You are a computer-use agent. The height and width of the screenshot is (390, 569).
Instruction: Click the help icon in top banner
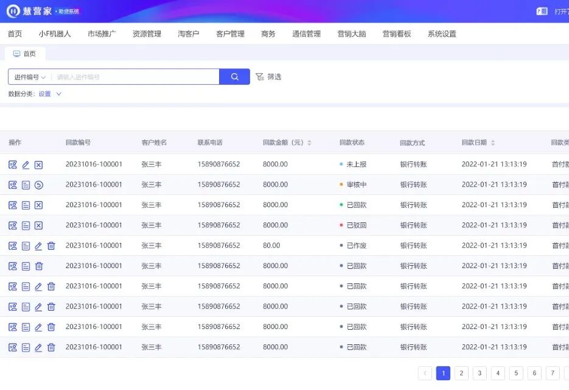[x=542, y=11]
